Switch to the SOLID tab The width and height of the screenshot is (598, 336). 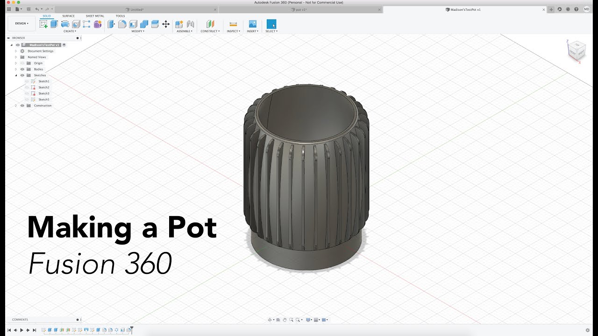(x=47, y=16)
